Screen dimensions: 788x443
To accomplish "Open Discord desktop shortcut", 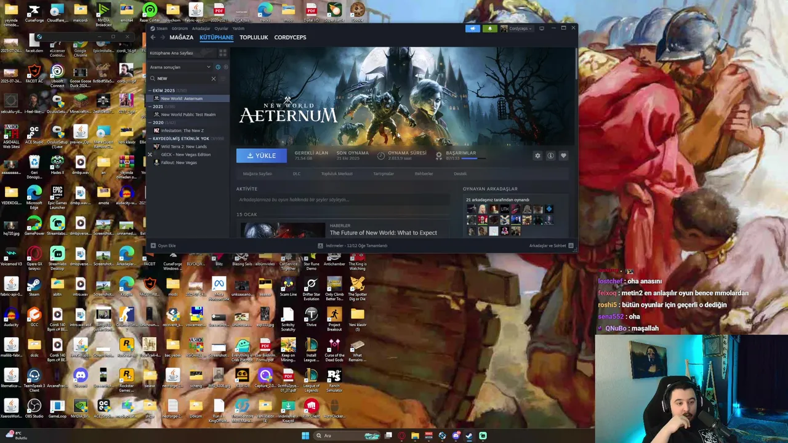I will 80,378.
